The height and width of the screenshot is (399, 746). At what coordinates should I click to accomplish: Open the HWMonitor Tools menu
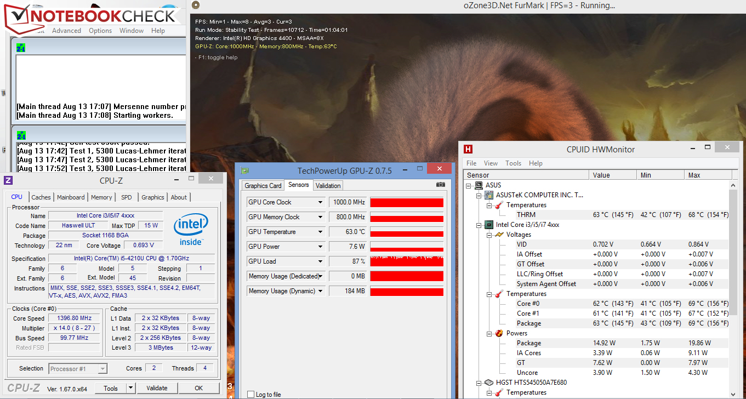(x=514, y=163)
